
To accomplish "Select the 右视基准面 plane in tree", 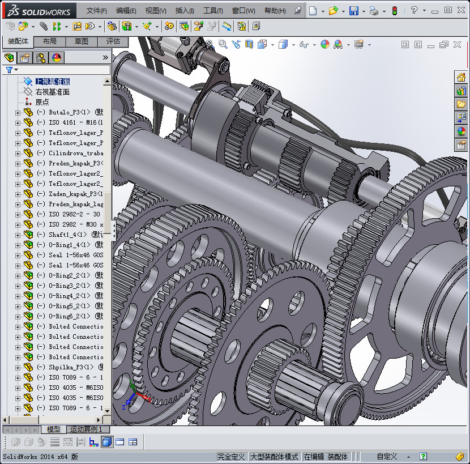I will (52, 92).
